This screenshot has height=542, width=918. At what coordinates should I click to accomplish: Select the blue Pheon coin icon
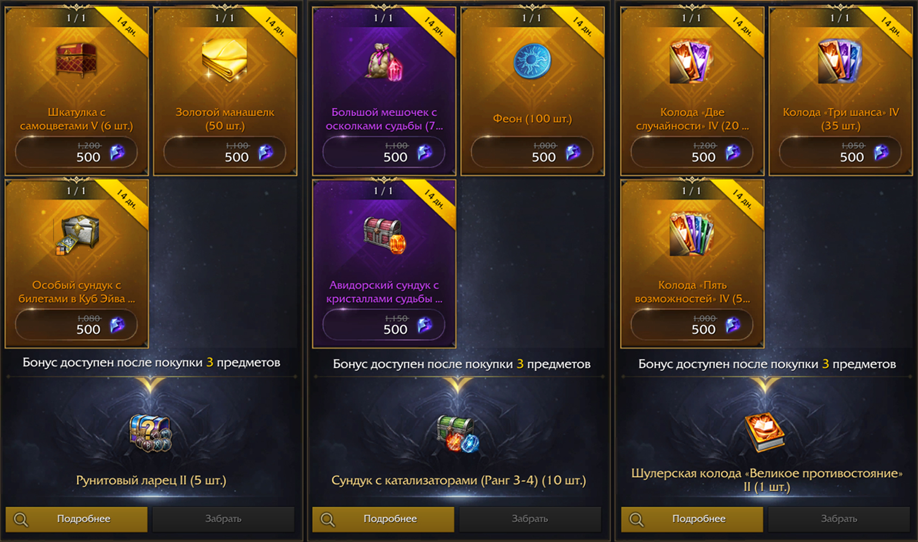(x=532, y=61)
